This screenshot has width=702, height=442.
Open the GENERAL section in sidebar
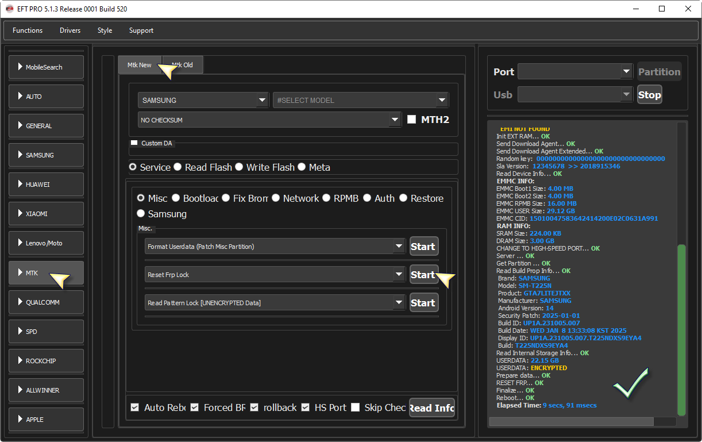[x=47, y=126]
